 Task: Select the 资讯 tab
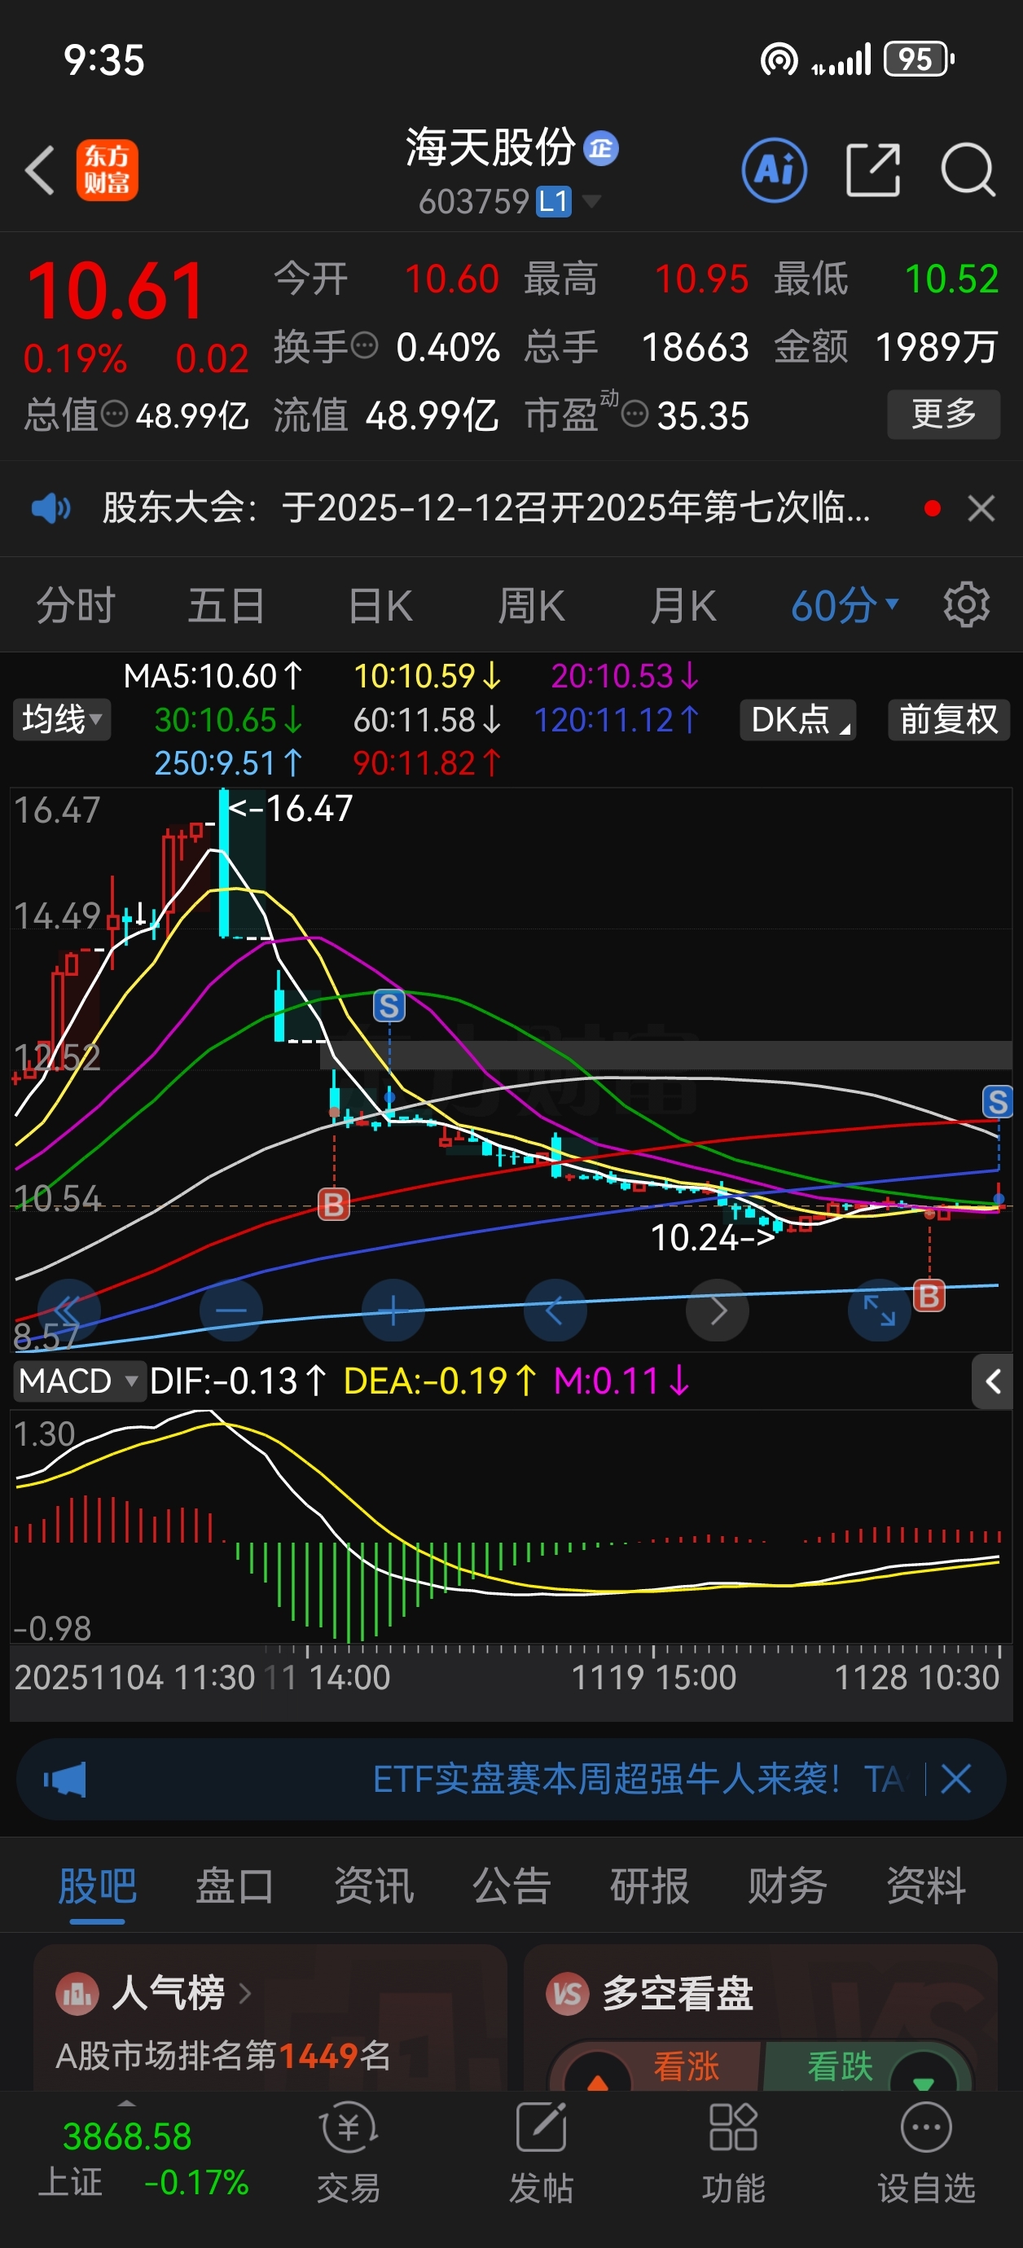[374, 1886]
